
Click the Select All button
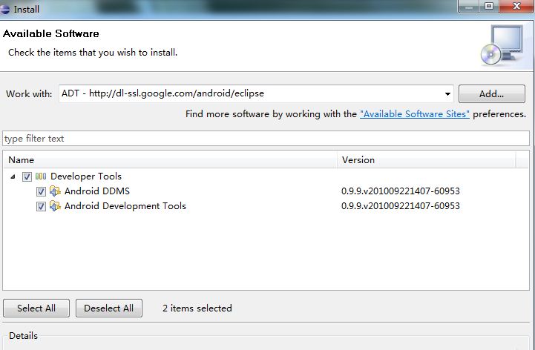tap(36, 308)
